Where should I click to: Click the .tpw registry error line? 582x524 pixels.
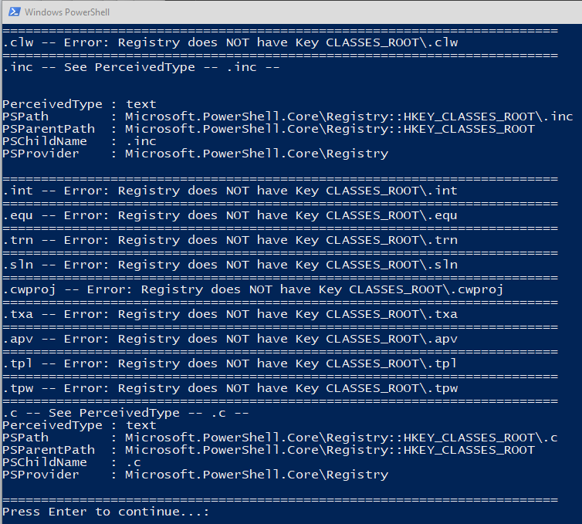tap(230, 388)
